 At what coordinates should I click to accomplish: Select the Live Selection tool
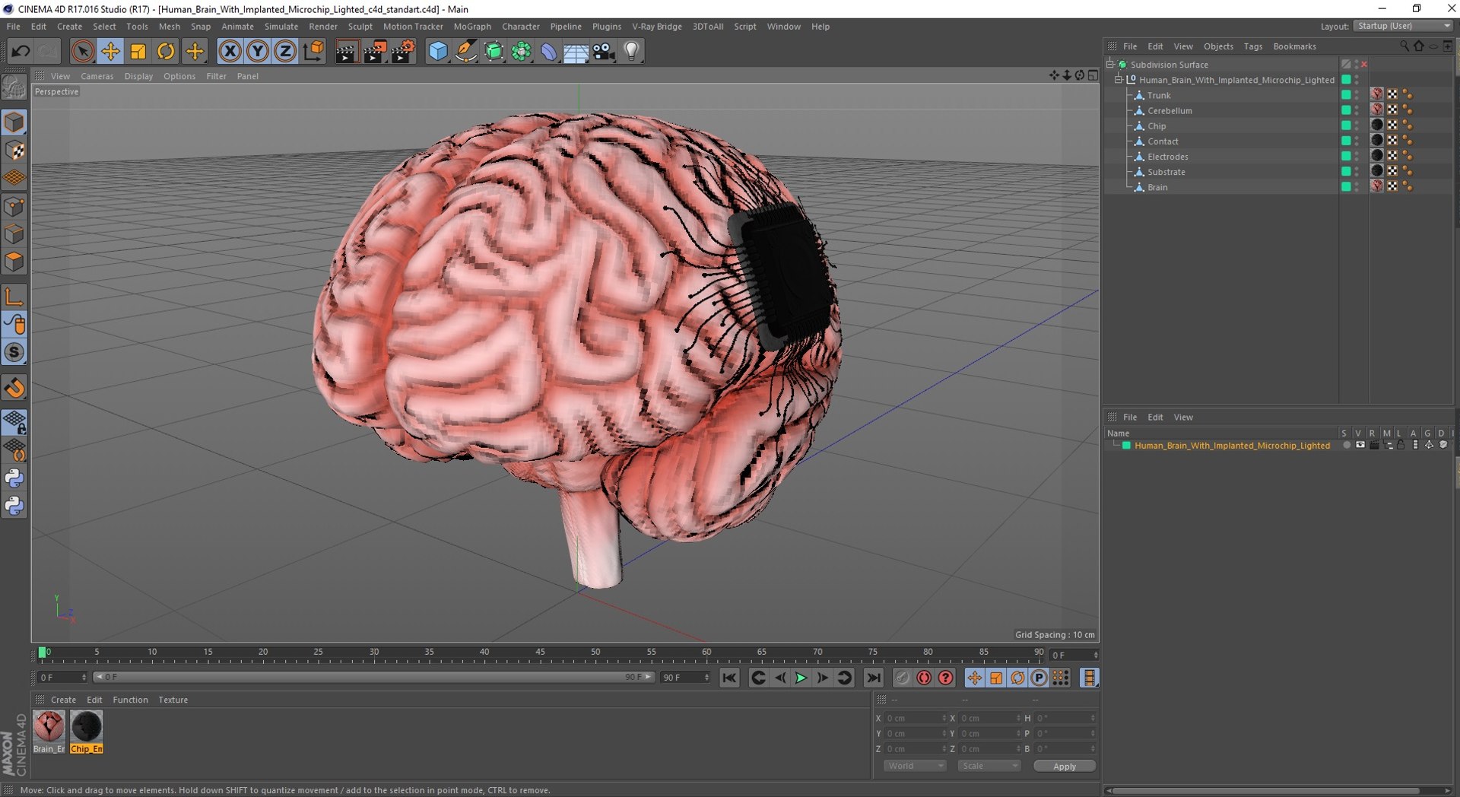pos(82,51)
